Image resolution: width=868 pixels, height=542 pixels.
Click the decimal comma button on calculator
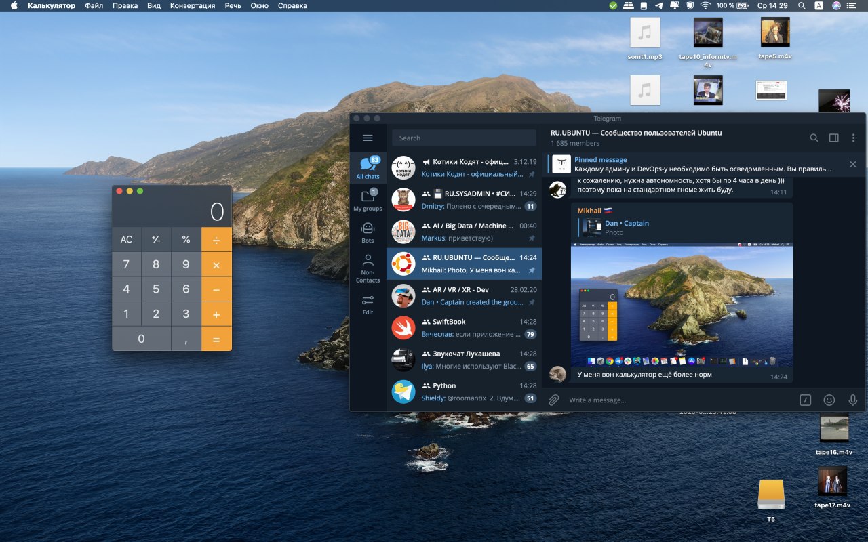[186, 339]
